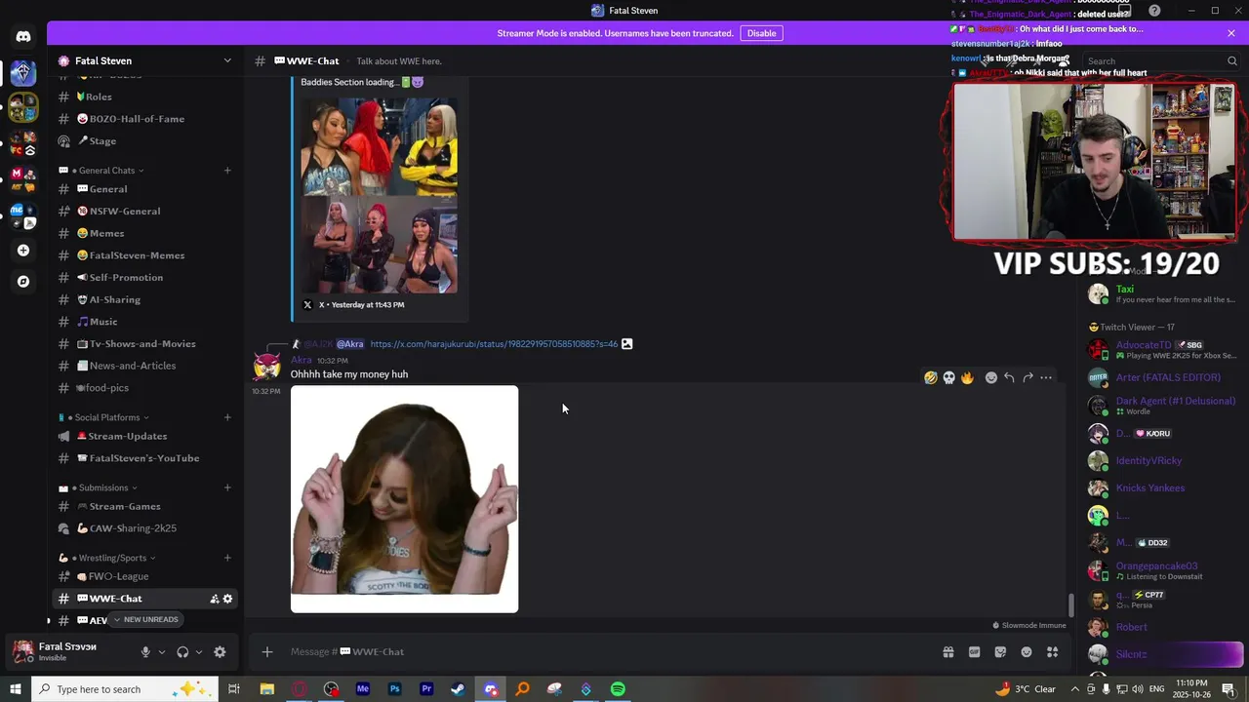Create channel in General Chats category
1249x702 pixels.
227,171
